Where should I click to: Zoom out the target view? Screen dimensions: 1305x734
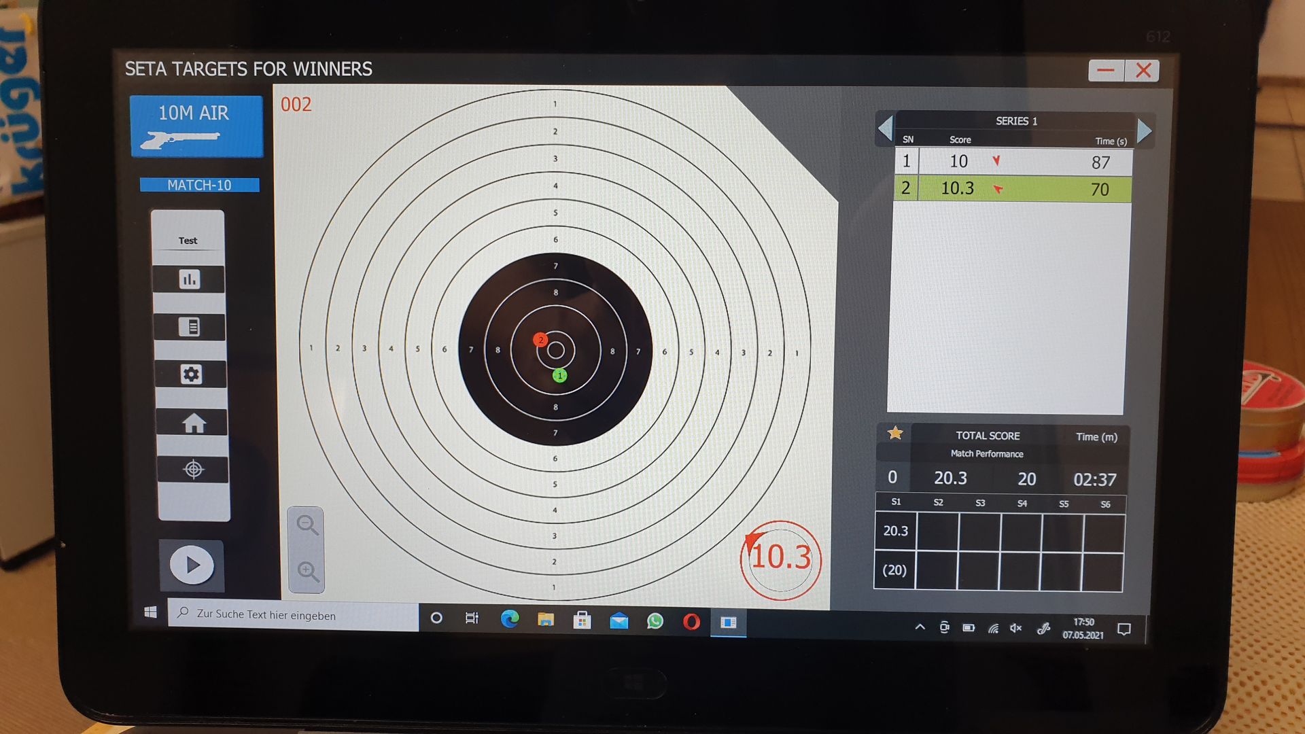(307, 525)
